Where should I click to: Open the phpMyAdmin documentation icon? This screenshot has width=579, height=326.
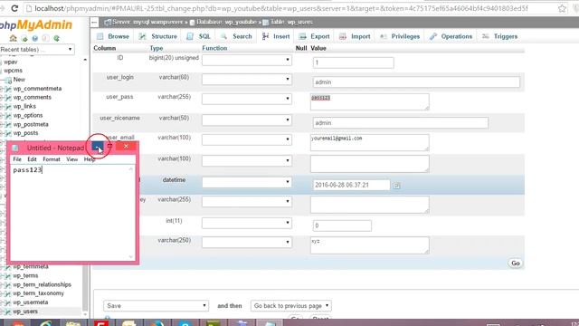coord(34,38)
